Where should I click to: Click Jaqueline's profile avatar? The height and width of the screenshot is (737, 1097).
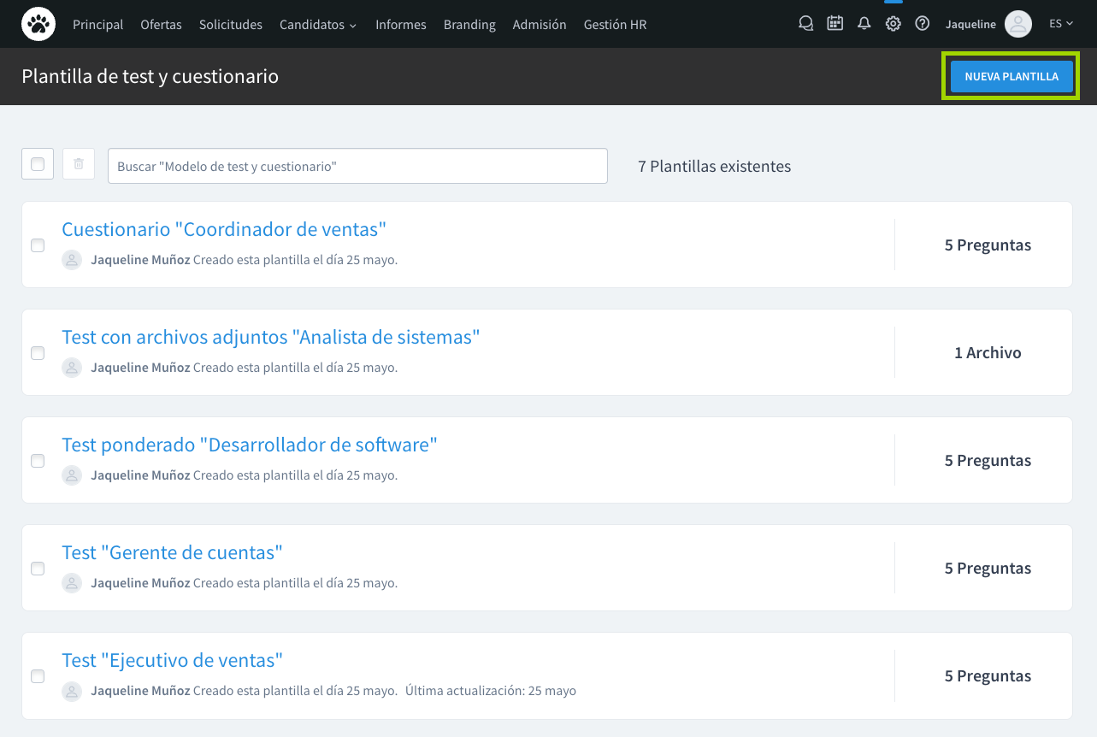(x=1017, y=23)
